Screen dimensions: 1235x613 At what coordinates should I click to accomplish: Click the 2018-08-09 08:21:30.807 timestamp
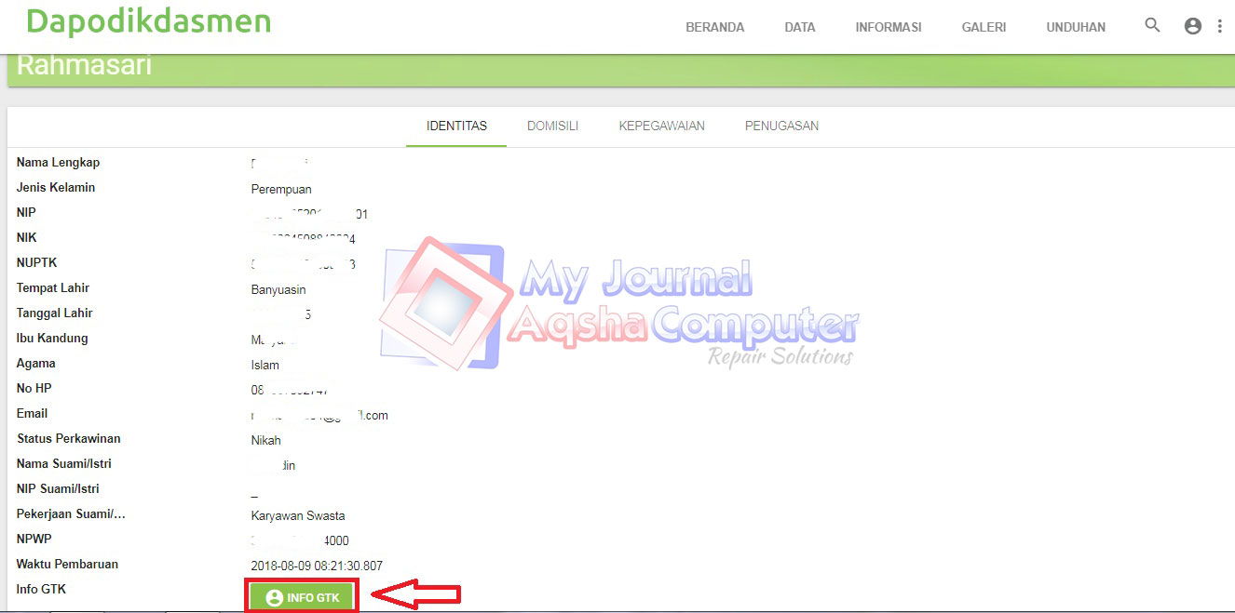317,566
